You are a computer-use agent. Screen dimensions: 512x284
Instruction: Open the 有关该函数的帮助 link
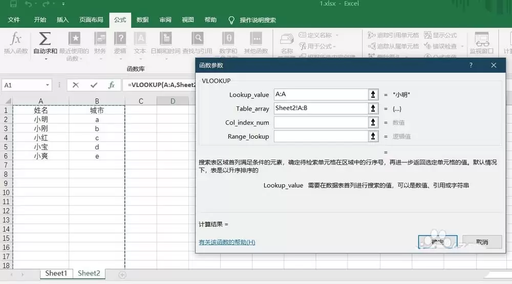point(227,242)
